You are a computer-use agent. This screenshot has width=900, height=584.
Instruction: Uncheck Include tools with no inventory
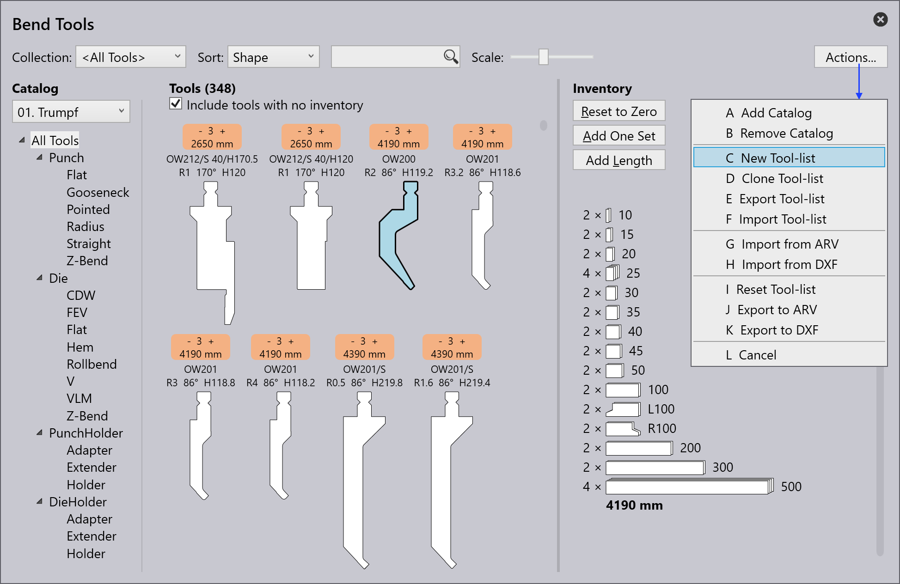tap(175, 103)
